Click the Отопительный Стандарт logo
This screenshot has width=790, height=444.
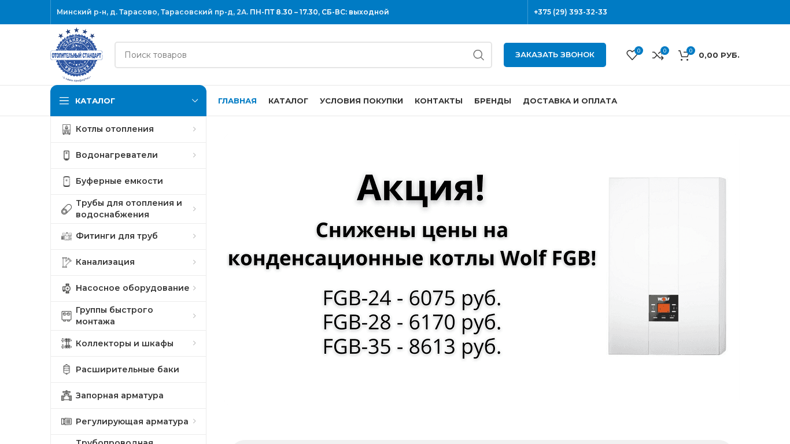[x=76, y=55]
